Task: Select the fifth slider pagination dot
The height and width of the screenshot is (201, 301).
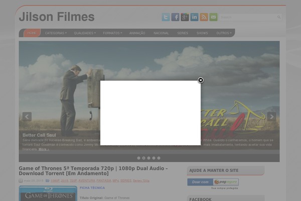Action: tap(159, 158)
